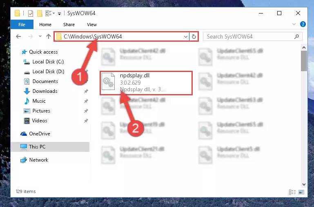Screen dimensions: 314x207
Task: Click the address bar path C:\Windows\SysWOW64
Action: click(93, 36)
